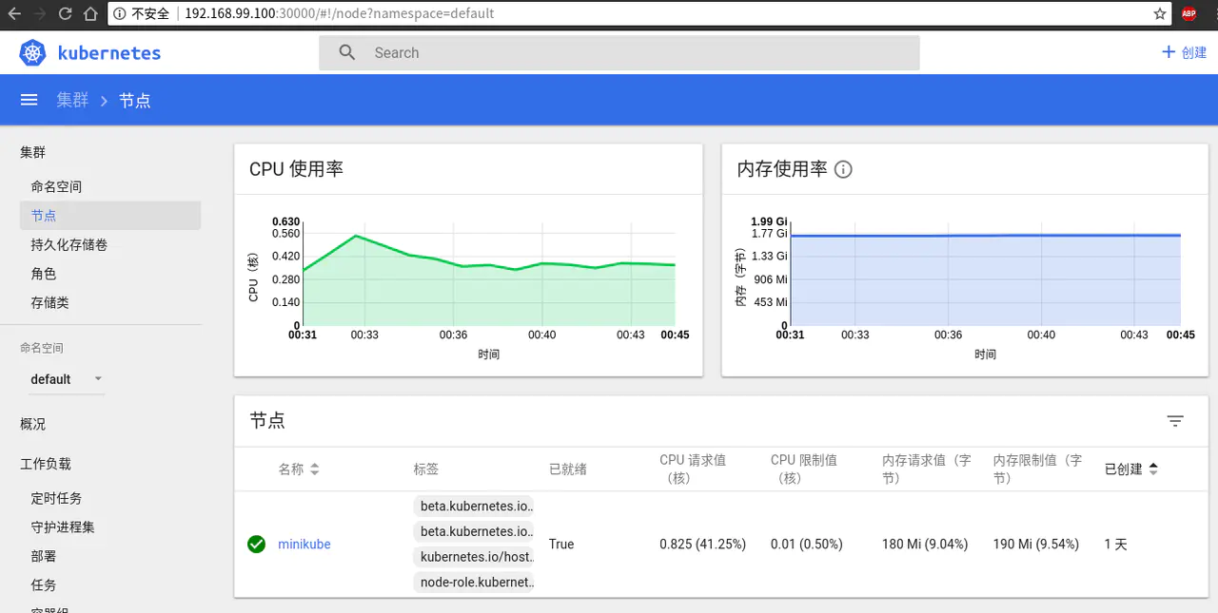Click the filter icon in nodes card
Viewport: 1218px width, 613px height.
point(1175,421)
